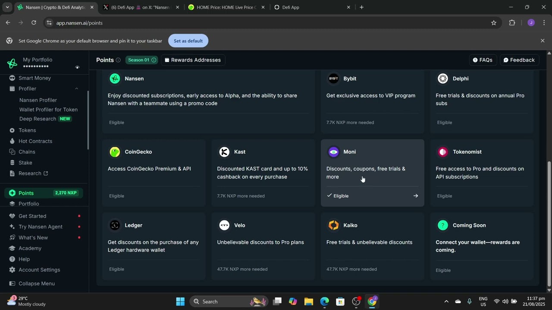Click the Coming Soon question icon
This screenshot has width=552, height=310.
point(443,225)
